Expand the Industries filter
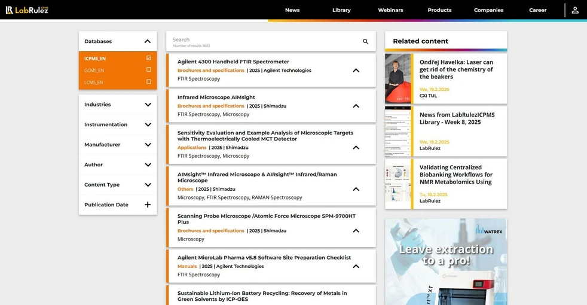Viewport: 587px width, 305px height. click(x=148, y=105)
